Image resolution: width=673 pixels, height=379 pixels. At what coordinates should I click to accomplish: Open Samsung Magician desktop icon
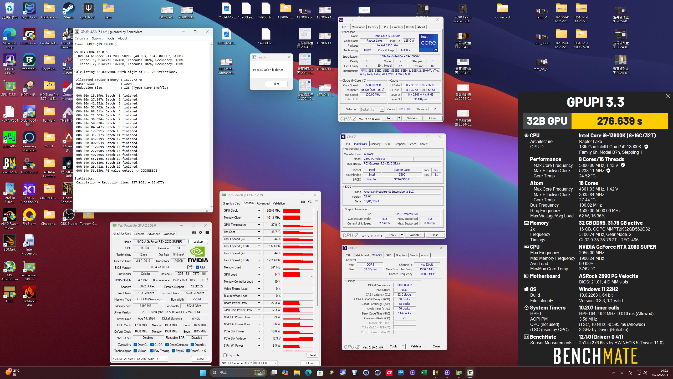tap(29, 141)
